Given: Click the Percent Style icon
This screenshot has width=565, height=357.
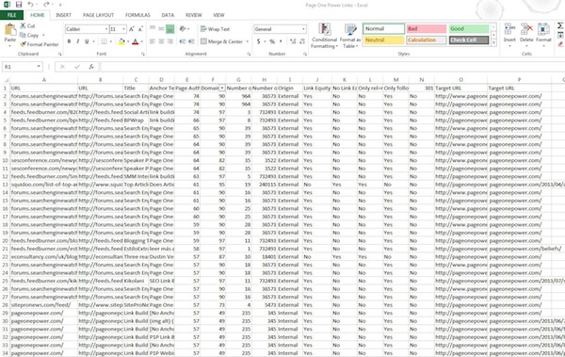Looking at the screenshot, I should [x=272, y=41].
